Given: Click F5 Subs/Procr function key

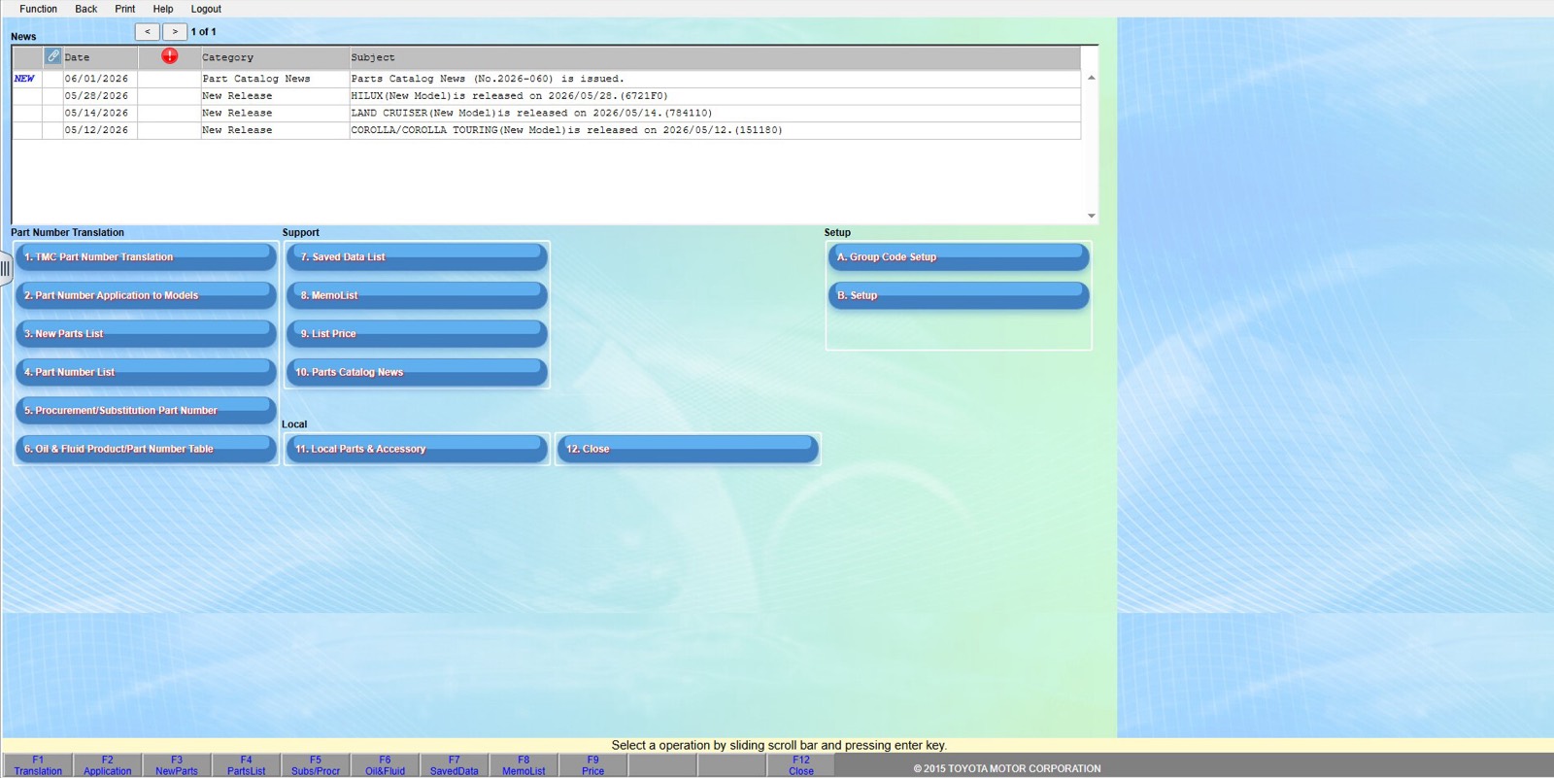Looking at the screenshot, I should click(316, 765).
